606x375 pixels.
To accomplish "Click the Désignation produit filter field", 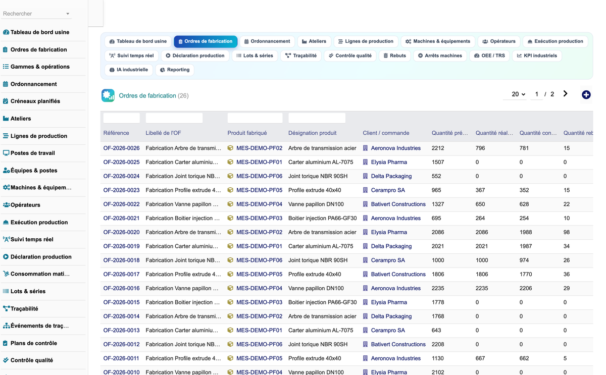I will [317, 118].
